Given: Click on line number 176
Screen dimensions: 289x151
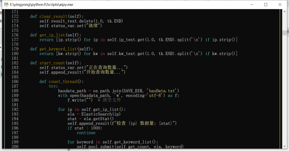Looking at the screenshot, I should pos(15,35).
